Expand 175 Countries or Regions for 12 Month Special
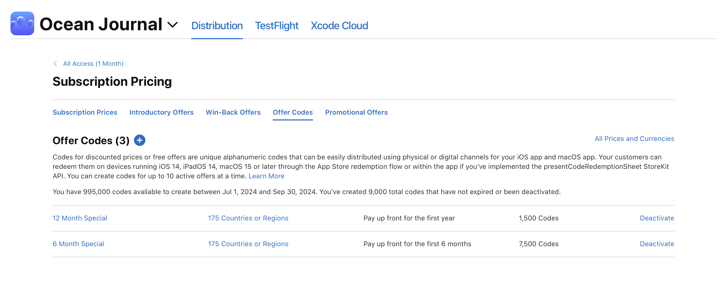 point(248,218)
